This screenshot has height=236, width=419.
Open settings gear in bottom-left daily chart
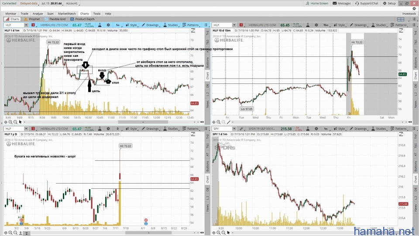(x=108, y=128)
